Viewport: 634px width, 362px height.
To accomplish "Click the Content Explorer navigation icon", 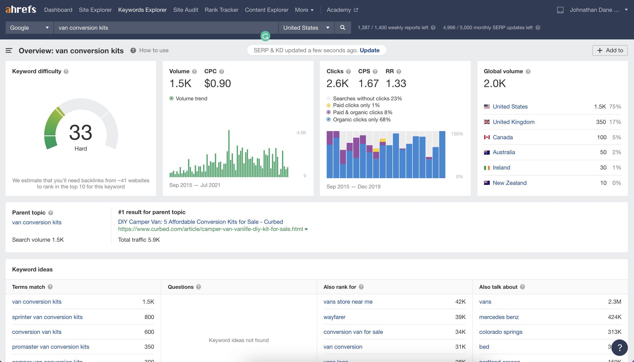I will click(x=266, y=9).
